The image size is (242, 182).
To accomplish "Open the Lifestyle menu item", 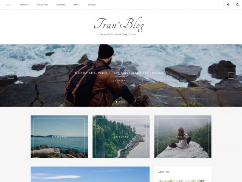I will [x=61, y=5].
